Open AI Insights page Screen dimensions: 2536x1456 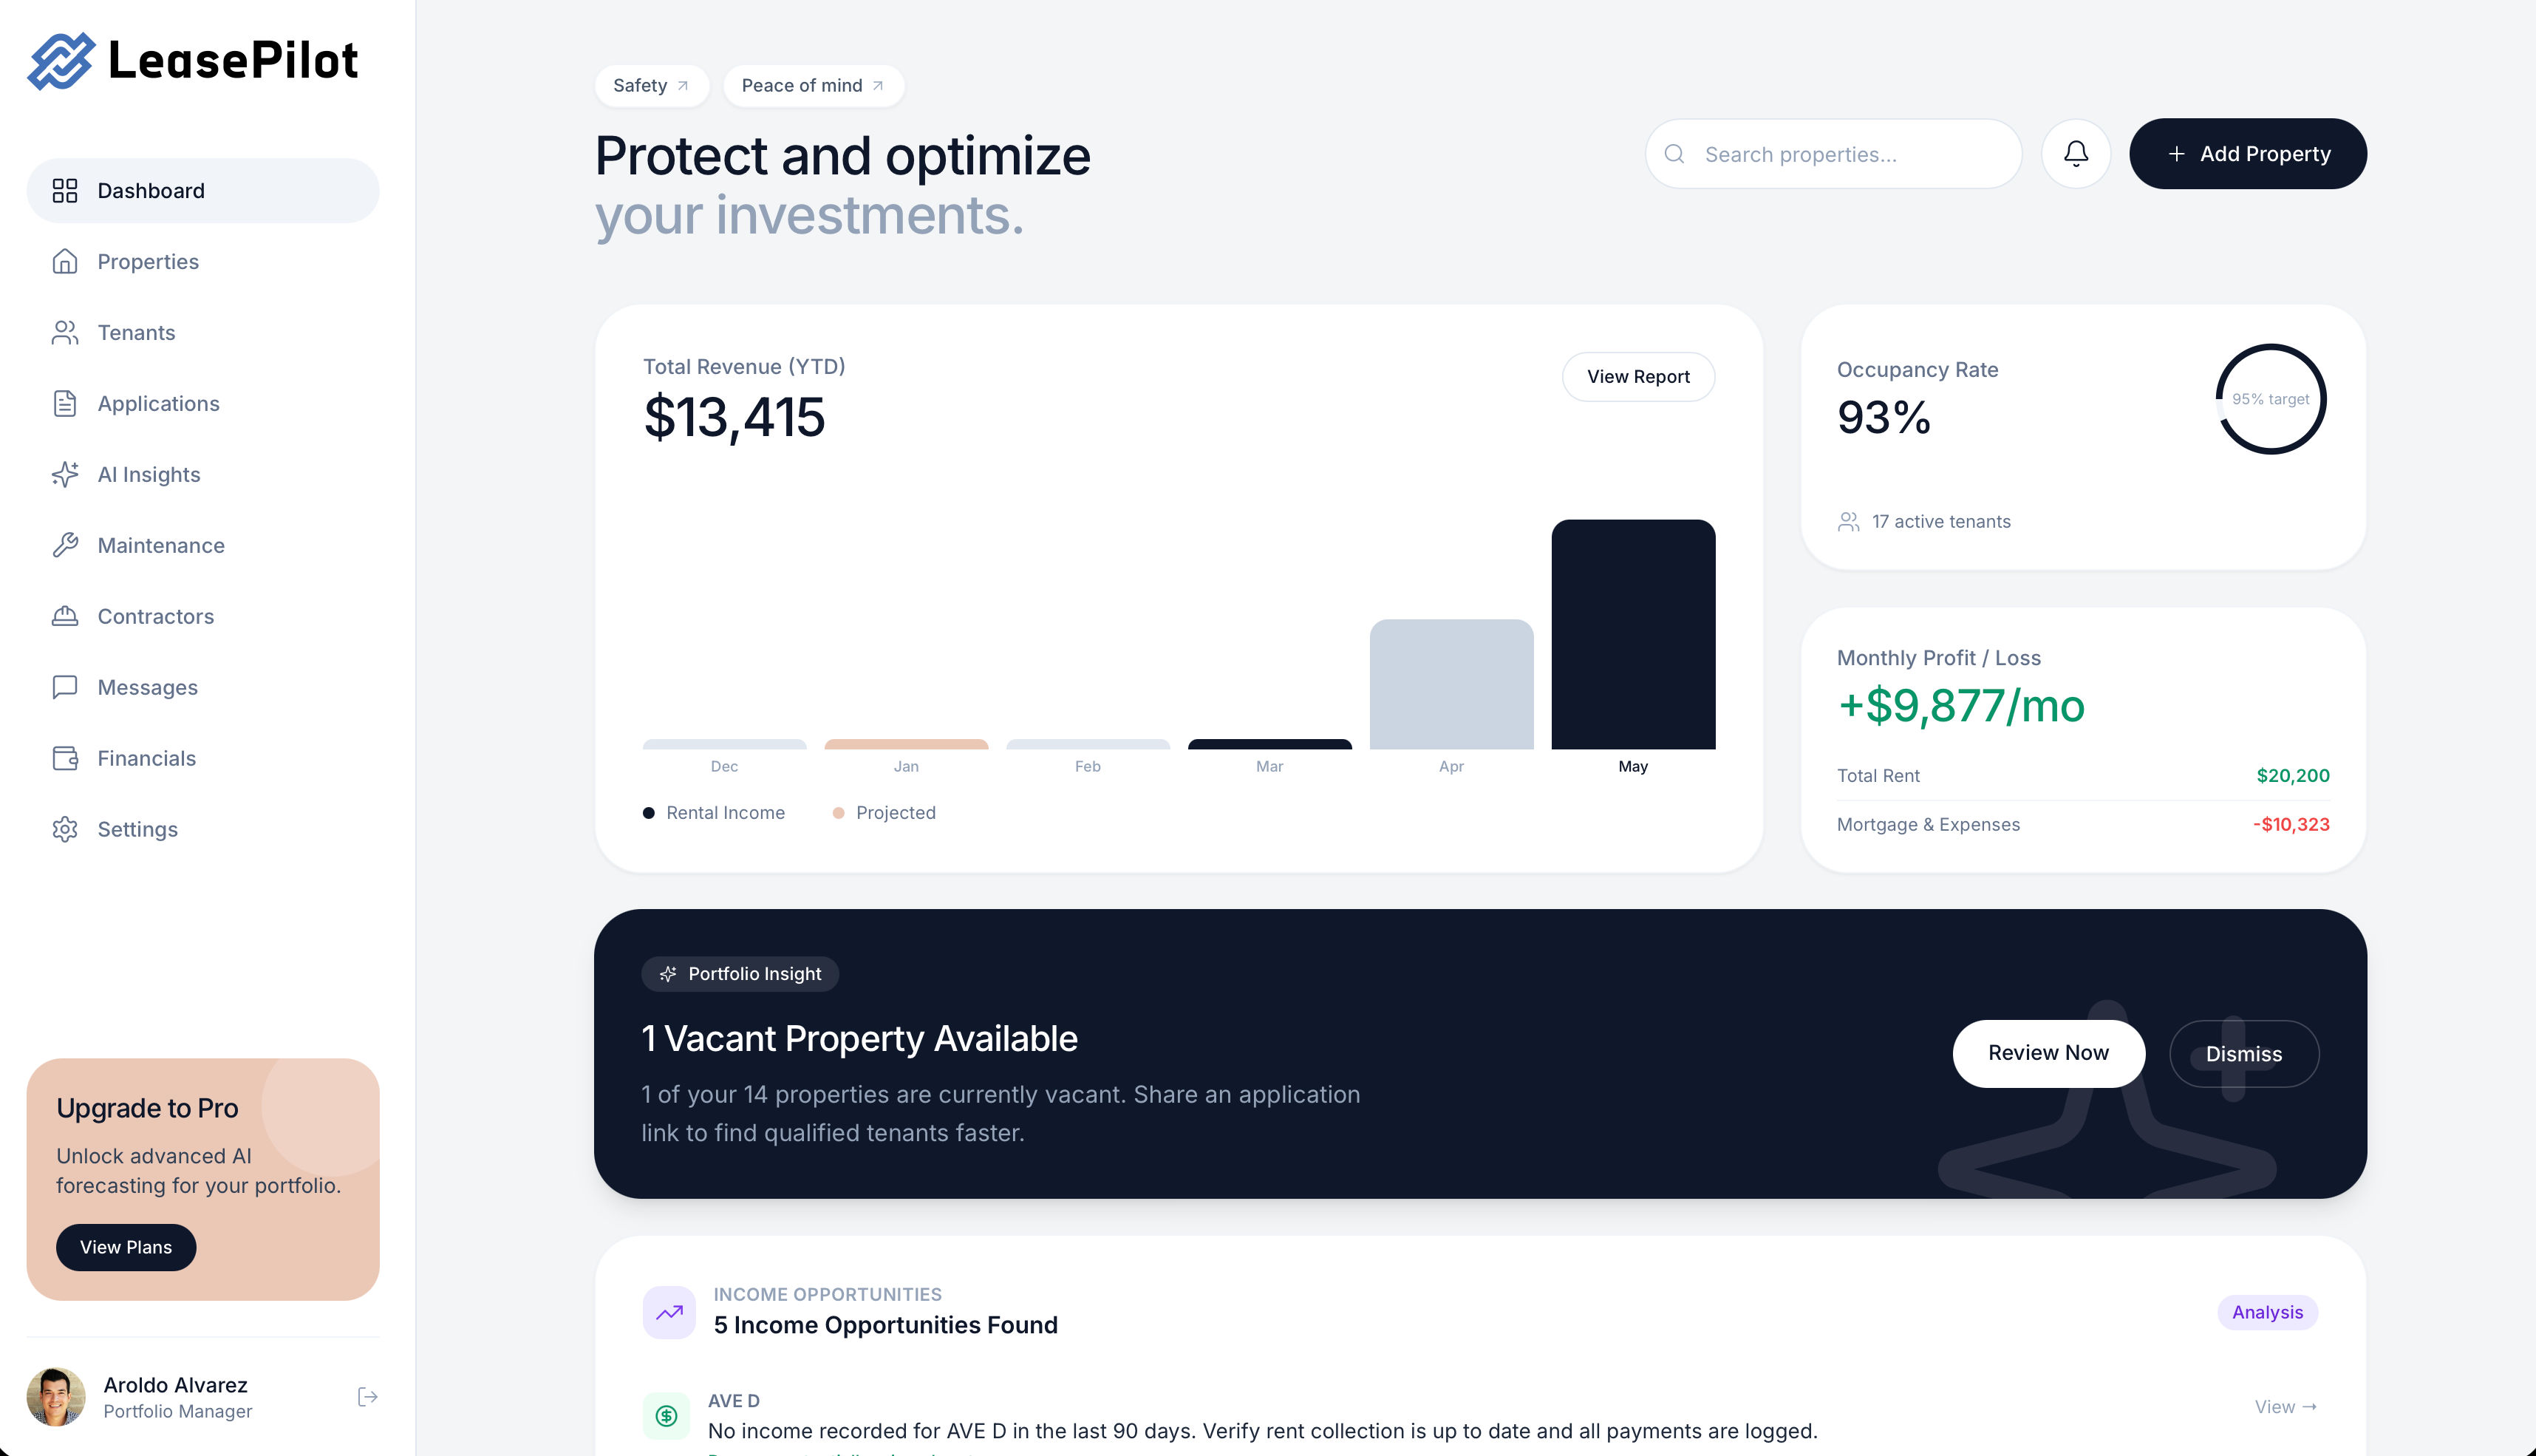(203, 475)
